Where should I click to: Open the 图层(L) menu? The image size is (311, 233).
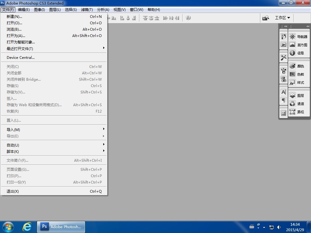click(x=55, y=9)
